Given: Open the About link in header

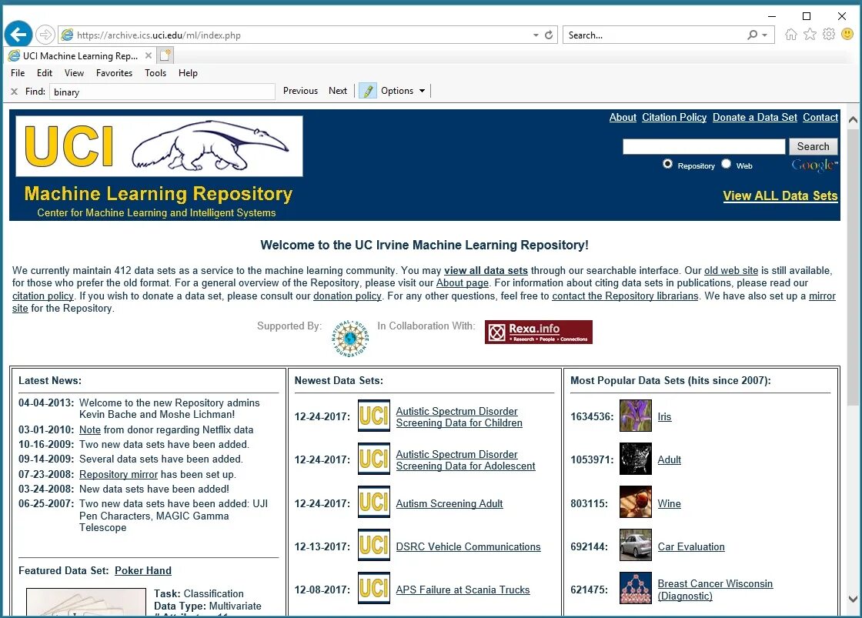Looking at the screenshot, I should [623, 117].
